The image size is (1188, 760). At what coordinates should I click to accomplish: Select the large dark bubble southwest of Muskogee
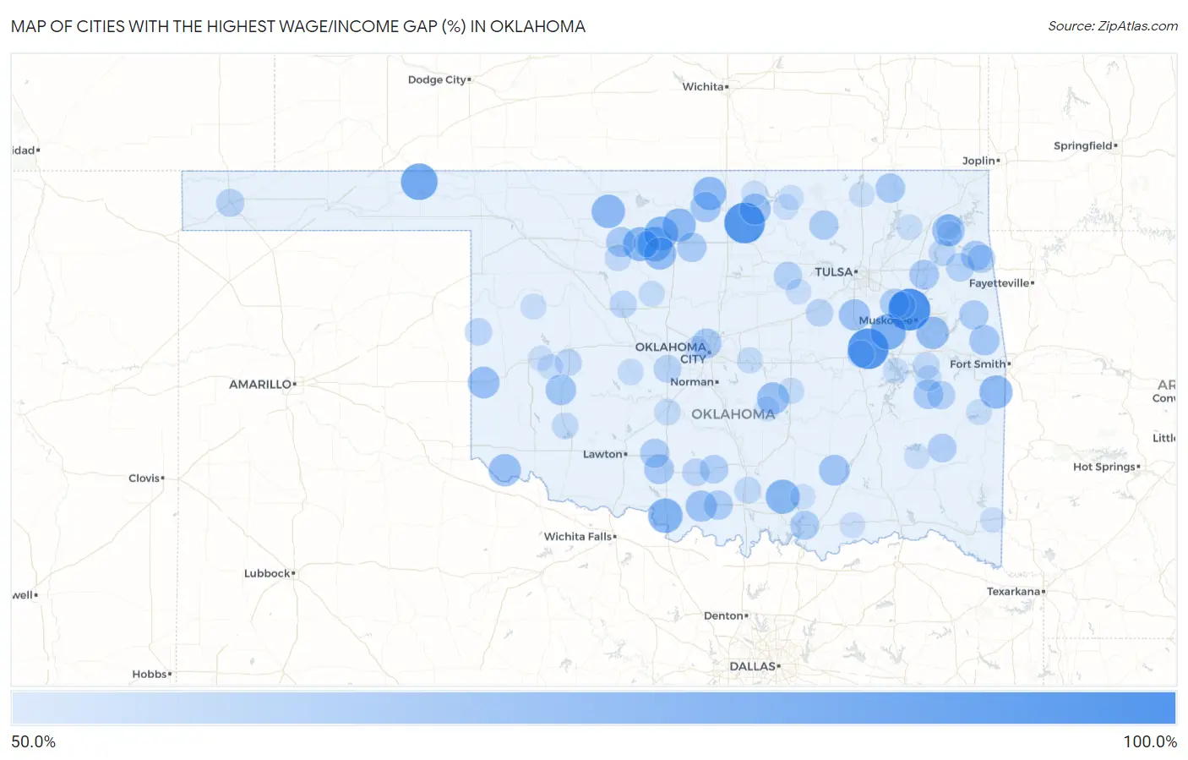pos(868,348)
